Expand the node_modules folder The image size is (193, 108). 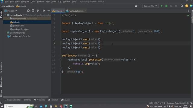click(x=8, y=19)
